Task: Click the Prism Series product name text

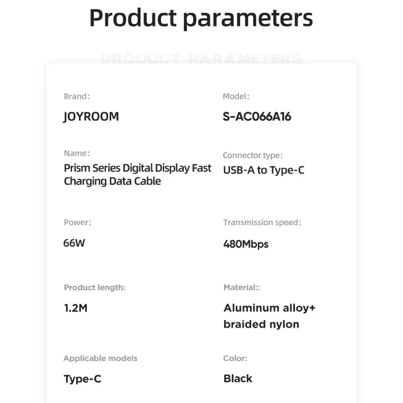Action: 138,175
